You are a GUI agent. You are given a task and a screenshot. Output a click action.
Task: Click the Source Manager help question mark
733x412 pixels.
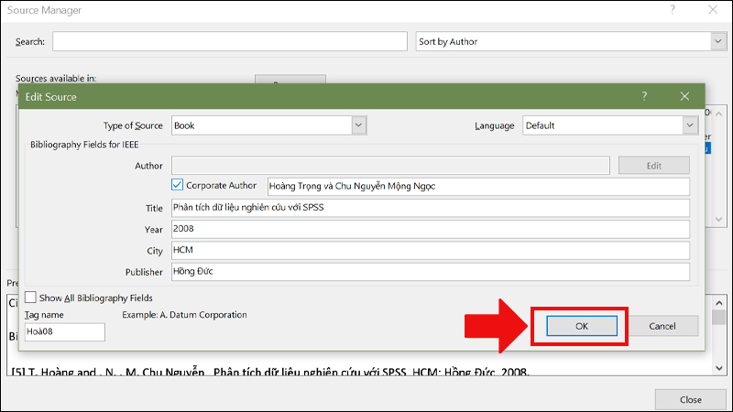673,10
